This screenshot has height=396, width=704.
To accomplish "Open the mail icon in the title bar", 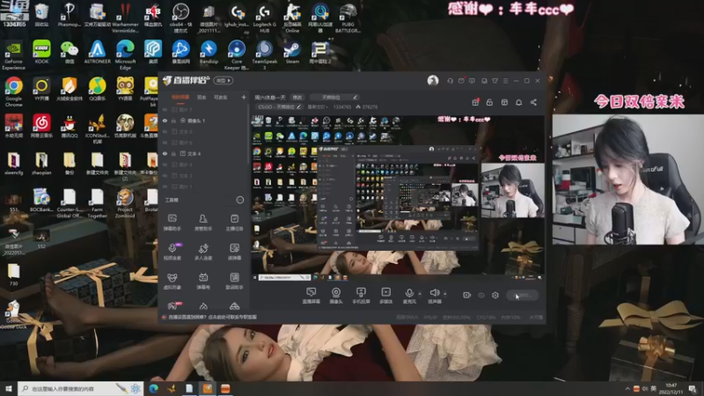I will (x=461, y=81).
